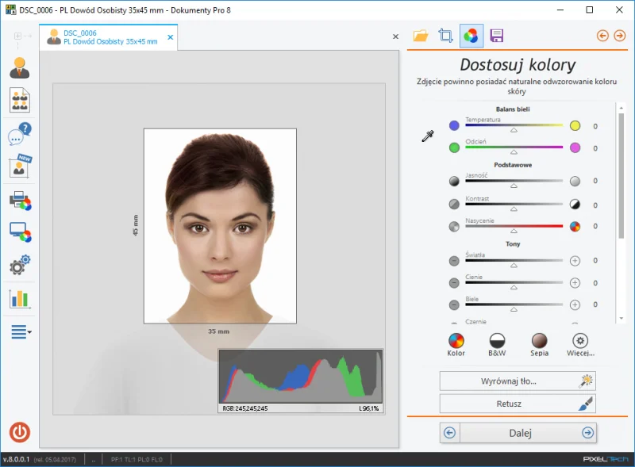Click the Dalej next button

tap(519, 433)
